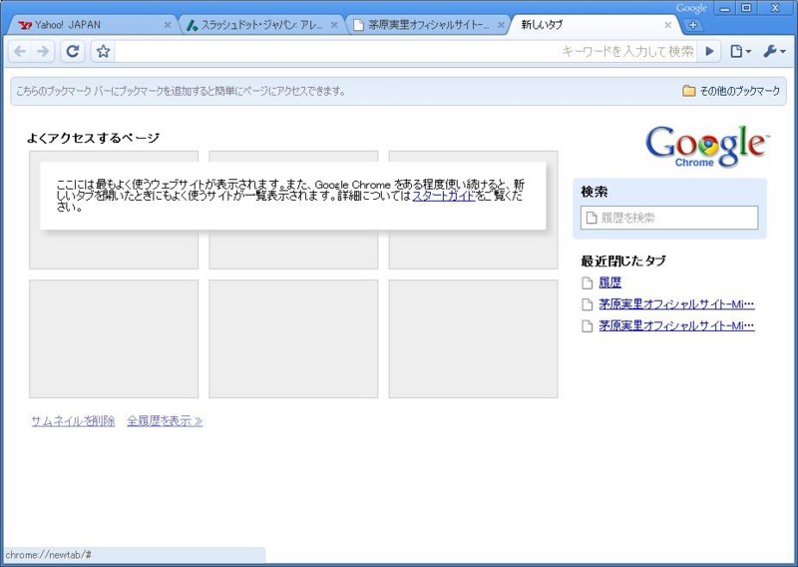Click the Back navigation arrow
Viewport: 798px width, 567px height.
coord(20,52)
